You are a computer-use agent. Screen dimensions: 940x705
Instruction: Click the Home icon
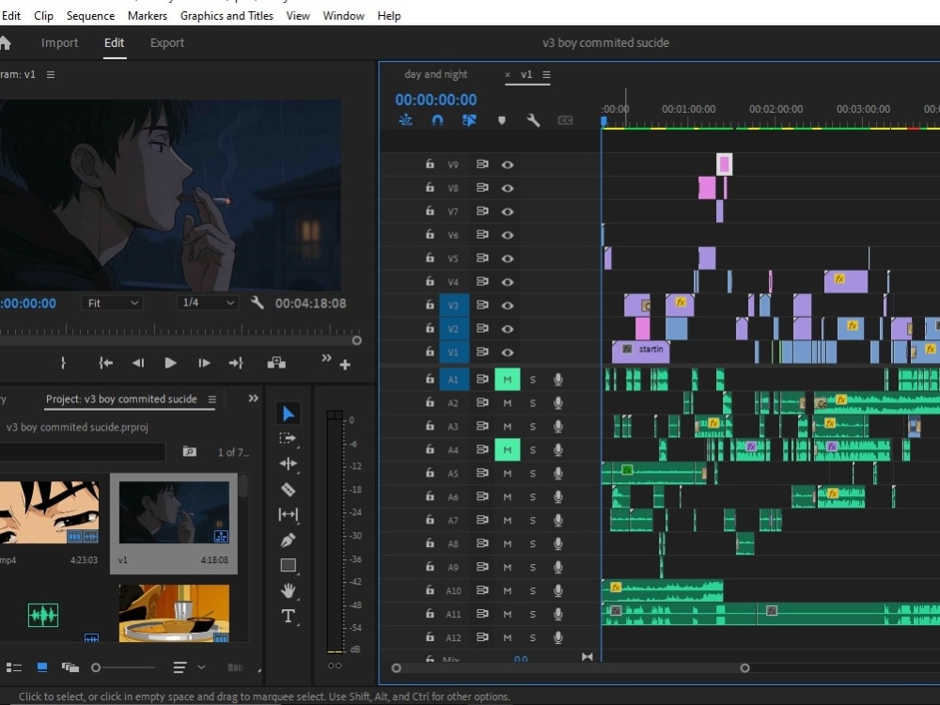point(5,42)
